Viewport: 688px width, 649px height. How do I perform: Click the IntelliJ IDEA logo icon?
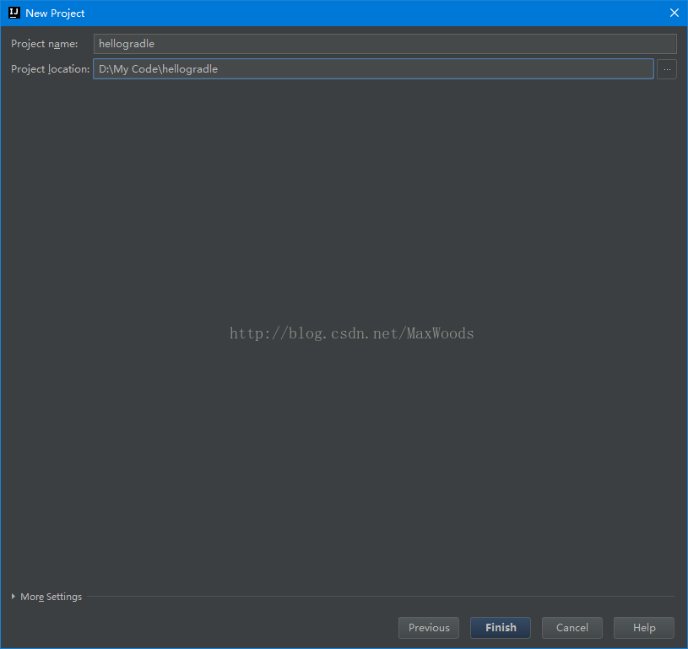click(14, 13)
